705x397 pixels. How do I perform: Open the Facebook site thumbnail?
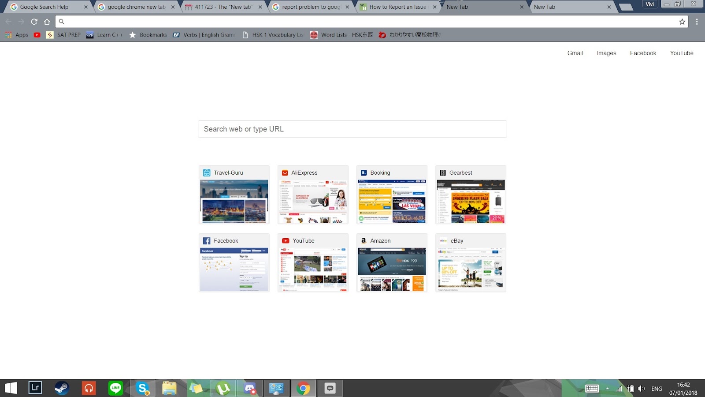pyautogui.click(x=234, y=263)
